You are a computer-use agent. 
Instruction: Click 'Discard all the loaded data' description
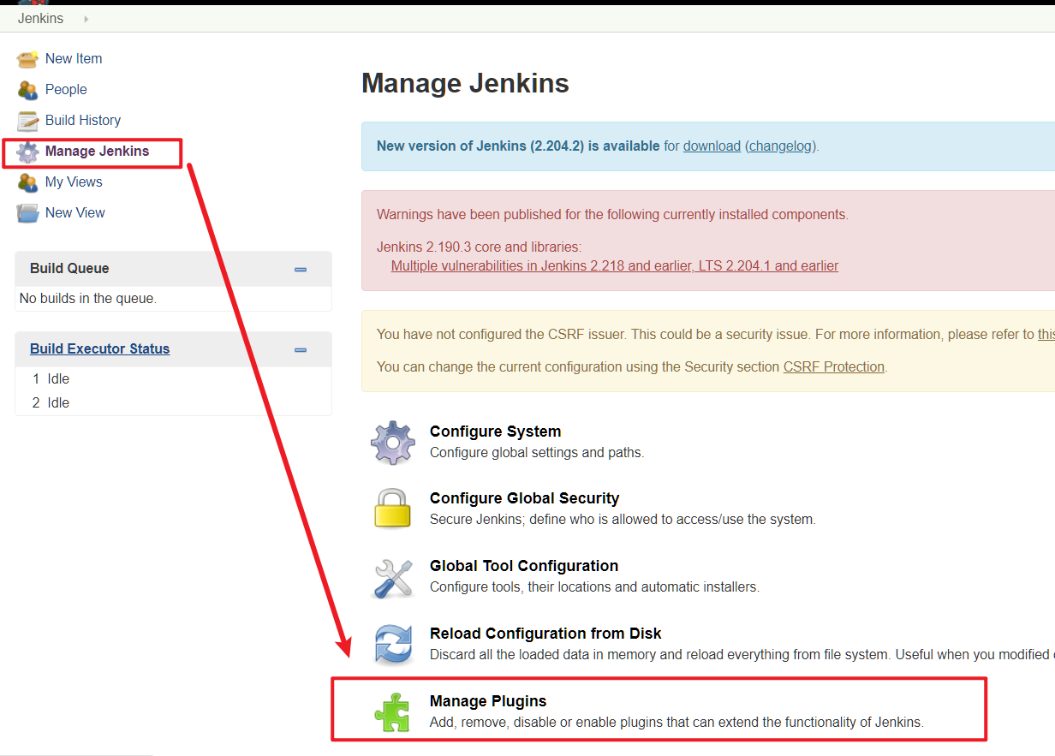[x=742, y=654]
